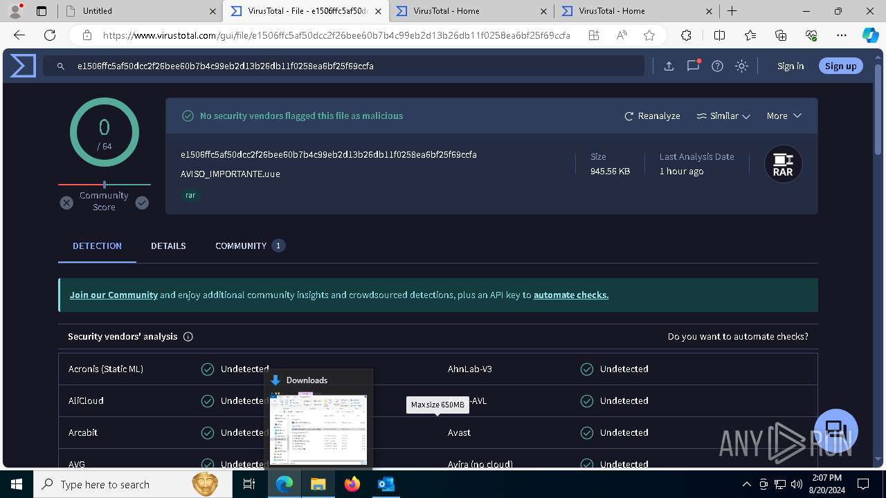Click the 0/64 detection score circle

coord(105,132)
